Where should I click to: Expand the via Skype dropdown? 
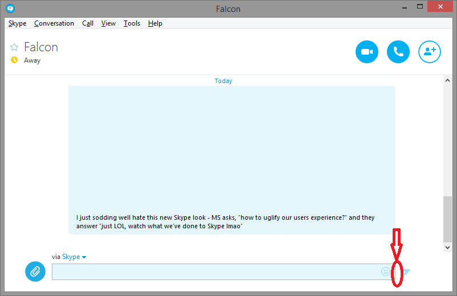point(74,257)
